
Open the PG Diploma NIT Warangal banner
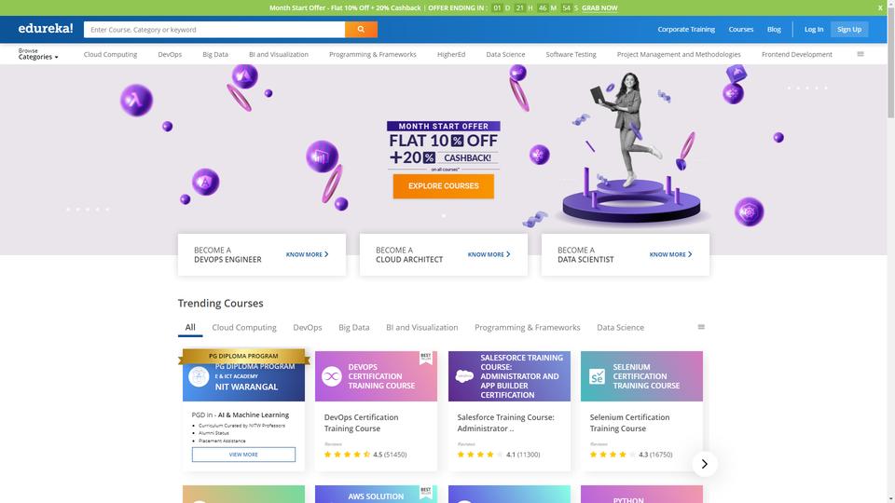(x=243, y=376)
